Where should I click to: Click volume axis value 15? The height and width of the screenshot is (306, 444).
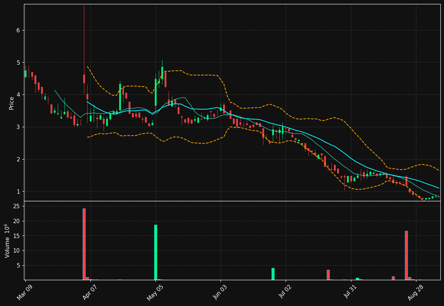pyautogui.click(x=16, y=236)
